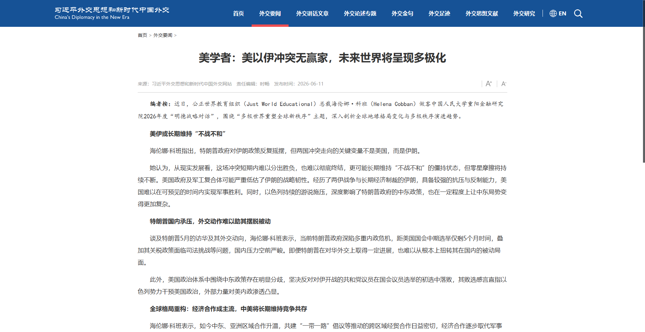Click the site logo title
This screenshot has width=645, height=332.
[x=112, y=10]
